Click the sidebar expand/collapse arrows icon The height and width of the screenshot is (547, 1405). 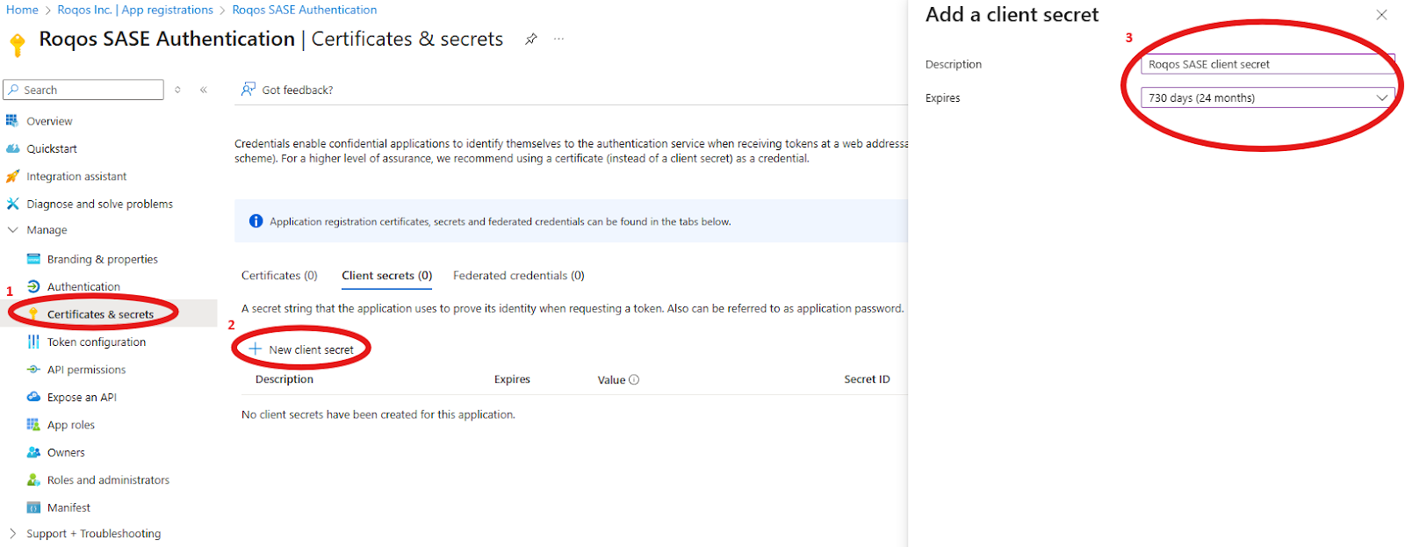coord(177,90)
